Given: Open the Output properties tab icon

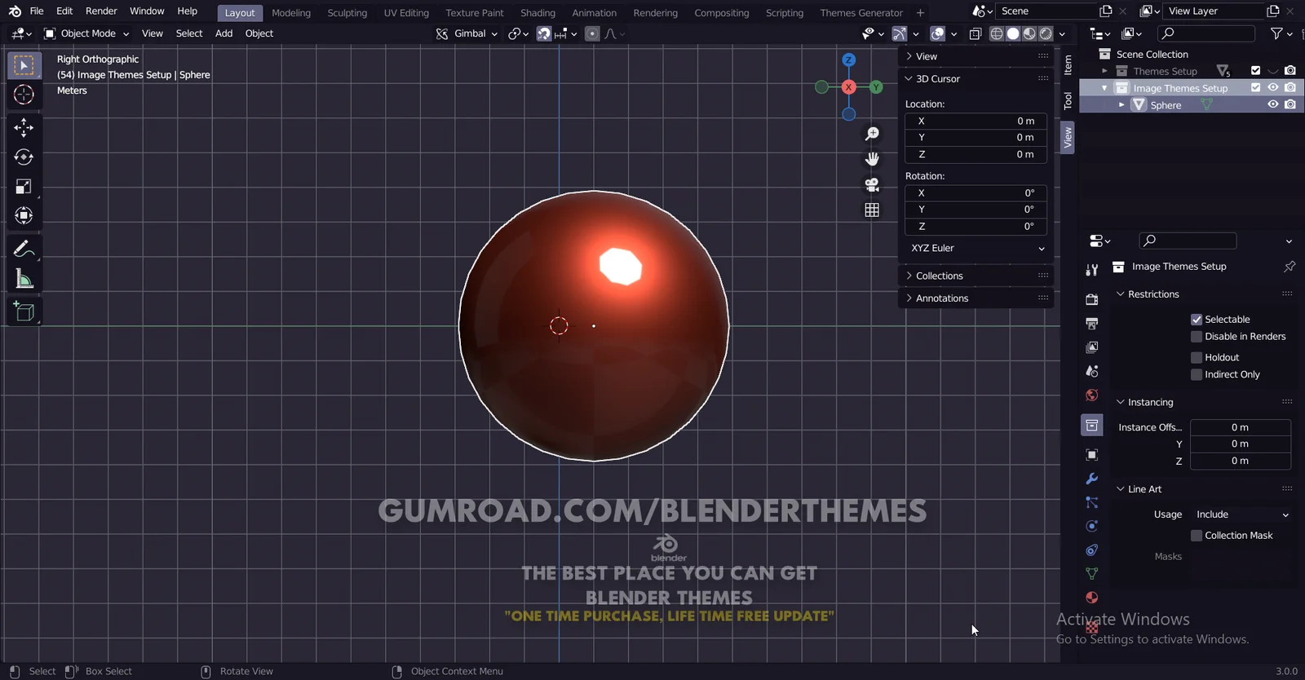Looking at the screenshot, I should [1092, 324].
